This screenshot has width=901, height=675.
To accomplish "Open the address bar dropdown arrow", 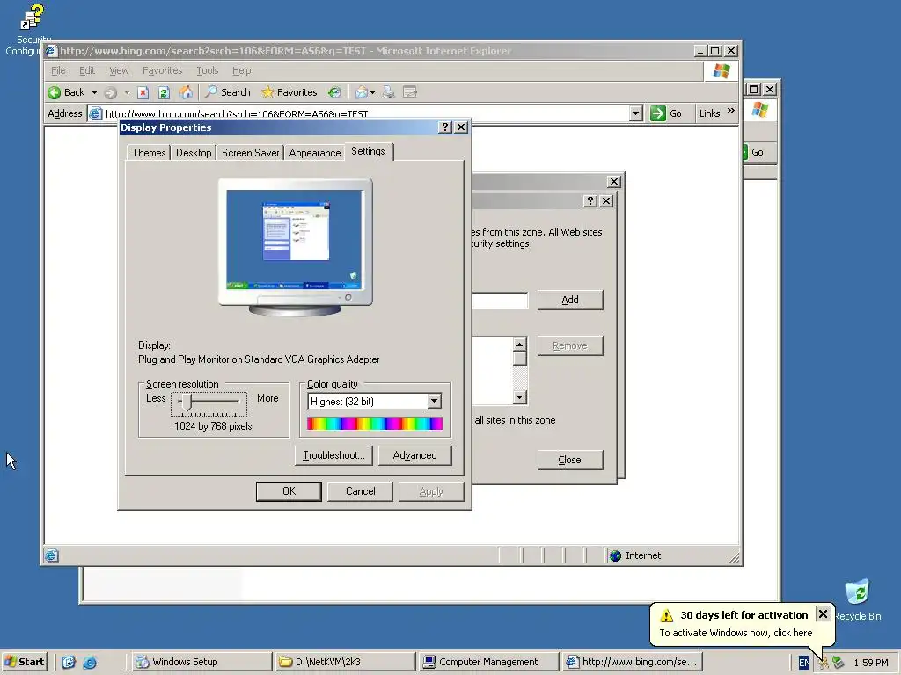I will [x=635, y=113].
